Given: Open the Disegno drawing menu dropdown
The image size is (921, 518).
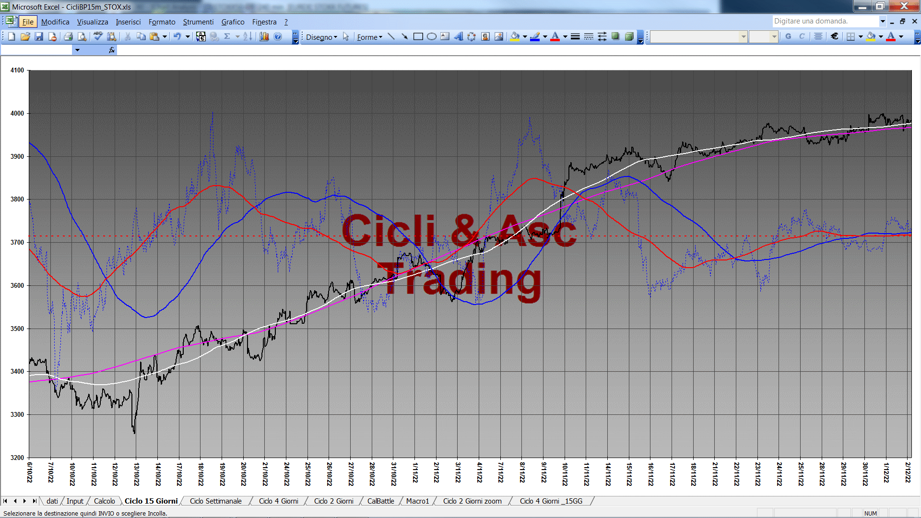Looking at the screenshot, I should coord(321,37).
